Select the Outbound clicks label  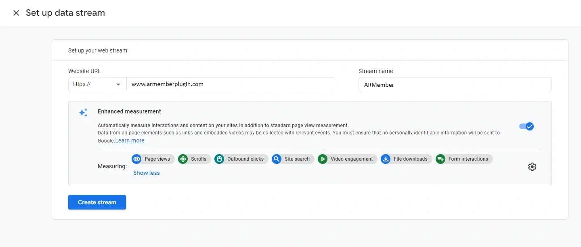[x=245, y=159]
